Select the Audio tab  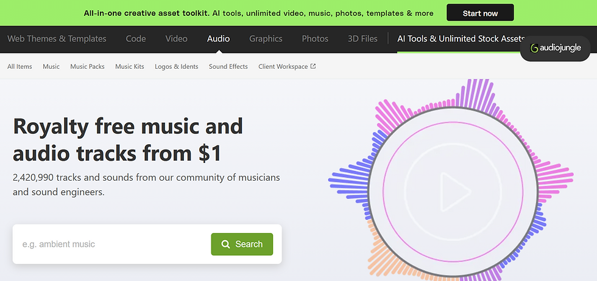pyautogui.click(x=218, y=39)
